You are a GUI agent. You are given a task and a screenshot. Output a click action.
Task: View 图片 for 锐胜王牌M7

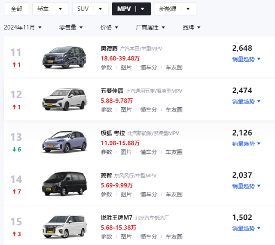[x=126, y=237]
